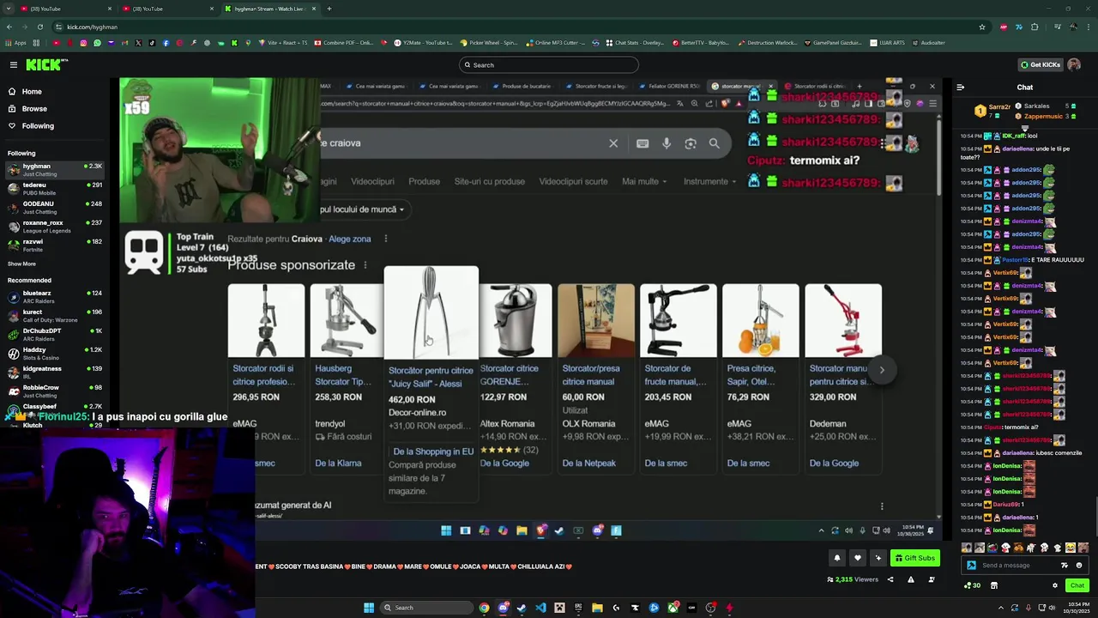Toggle follow heart button
This screenshot has height=618, width=1098.
coord(858,558)
